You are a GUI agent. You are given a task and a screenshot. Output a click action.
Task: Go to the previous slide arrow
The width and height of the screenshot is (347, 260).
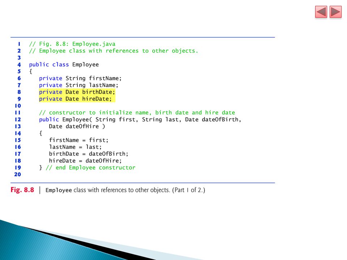(x=321, y=12)
